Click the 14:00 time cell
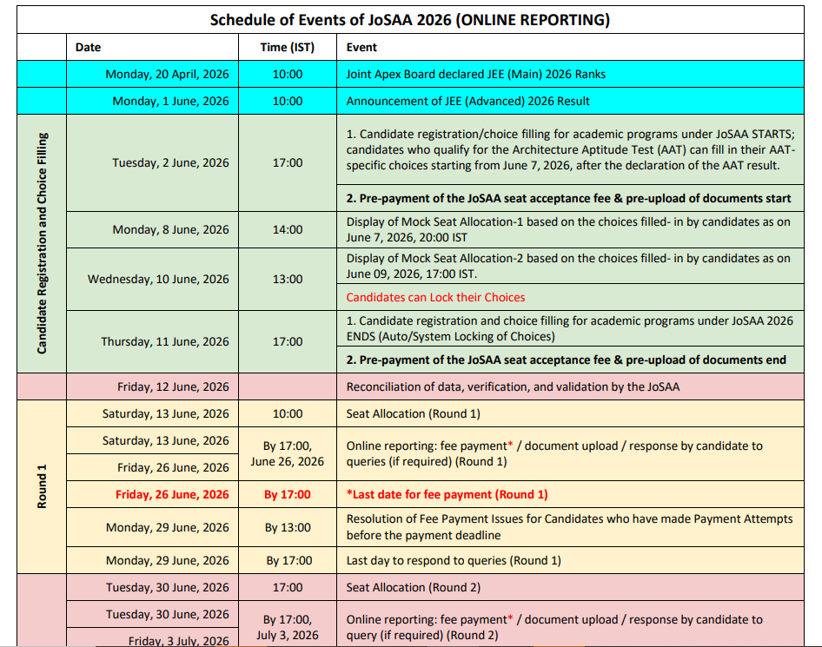Image resolution: width=822 pixels, height=647 pixels. click(288, 229)
